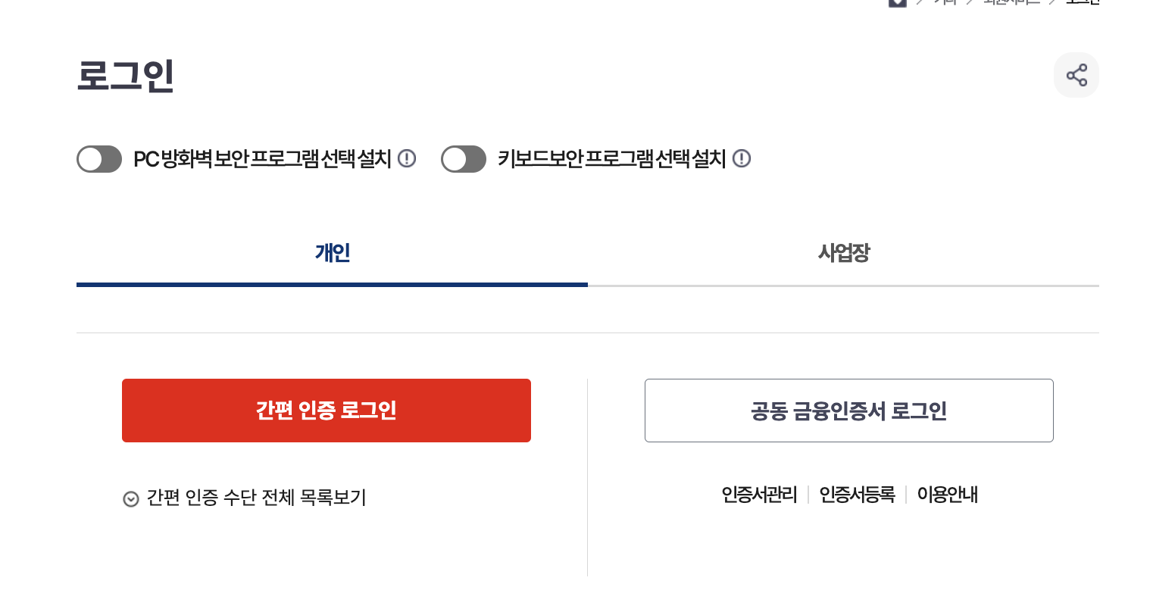View the 이용안내 guide link
The height and width of the screenshot is (612, 1153).
[x=947, y=494]
